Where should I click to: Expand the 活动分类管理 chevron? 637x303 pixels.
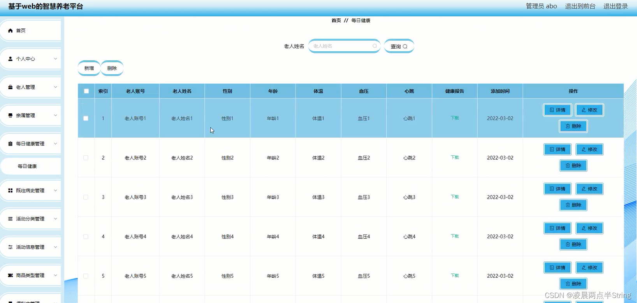[x=55, y=219]
